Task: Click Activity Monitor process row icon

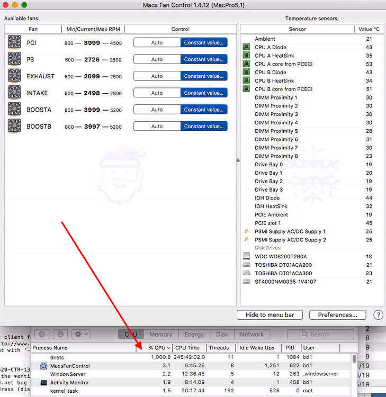Action: (x=44, y=383)
